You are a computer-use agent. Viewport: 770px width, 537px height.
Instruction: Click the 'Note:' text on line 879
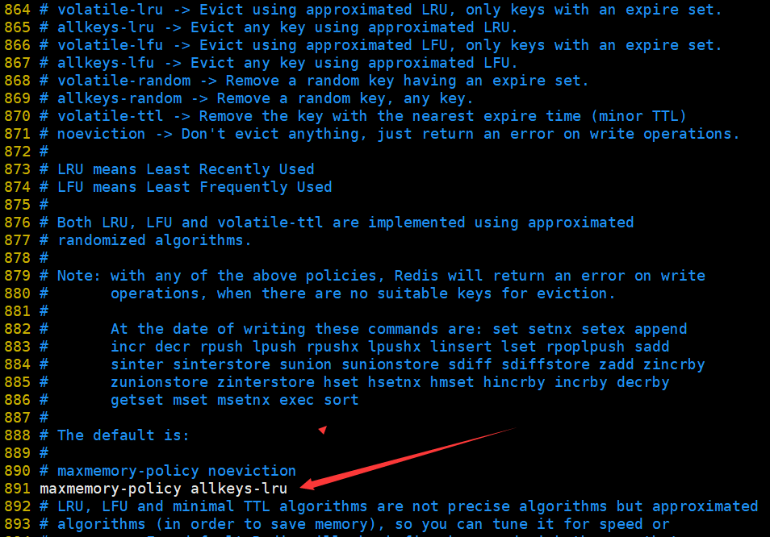click(x=78, y=276)
